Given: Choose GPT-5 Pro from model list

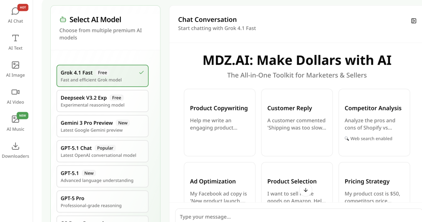Looking at the screenshot, I should 102,201.
